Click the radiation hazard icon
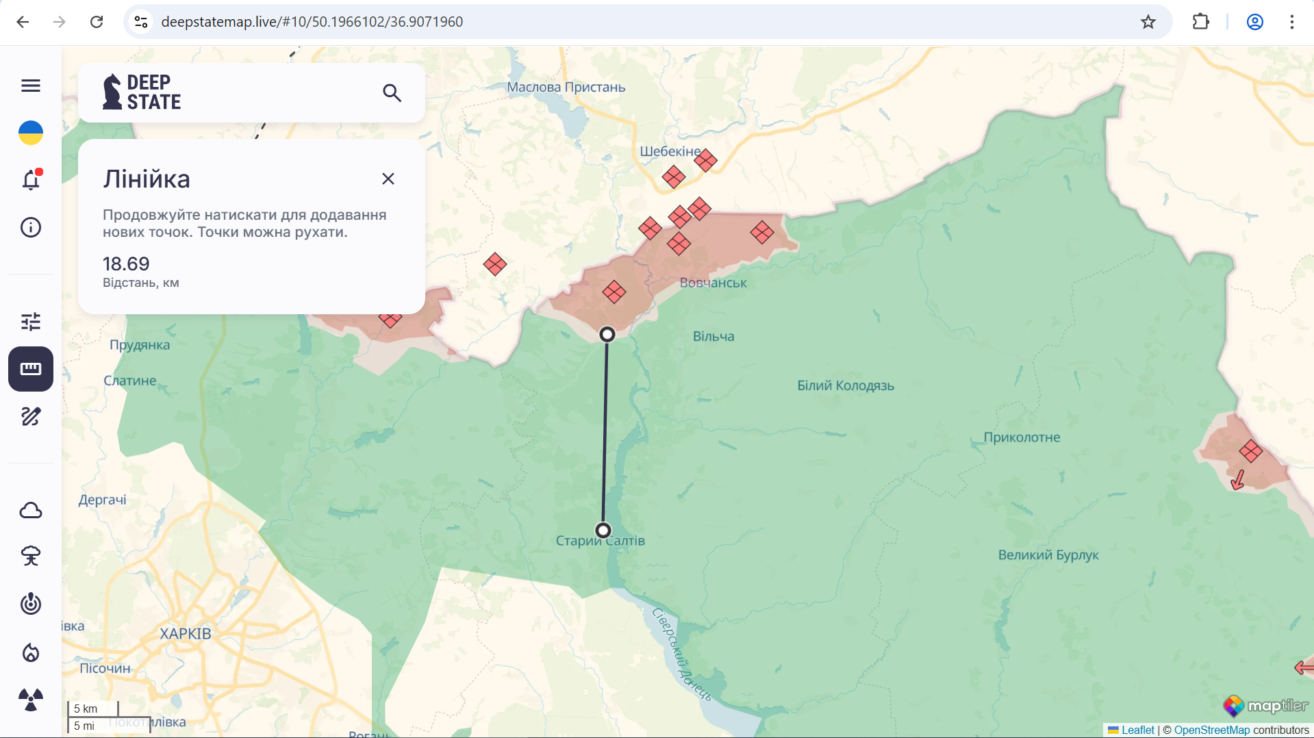The image size is (1314, 738). coord(31,700)
